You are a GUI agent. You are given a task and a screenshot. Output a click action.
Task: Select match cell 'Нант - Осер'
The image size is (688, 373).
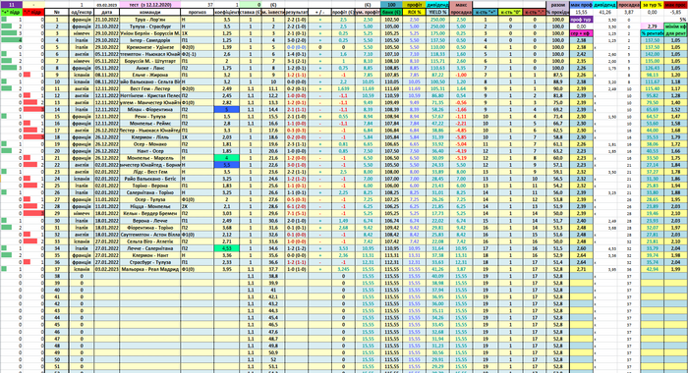click(x=149, y=151)
